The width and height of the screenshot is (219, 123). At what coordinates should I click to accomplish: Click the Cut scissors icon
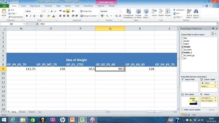pos(9,10)
